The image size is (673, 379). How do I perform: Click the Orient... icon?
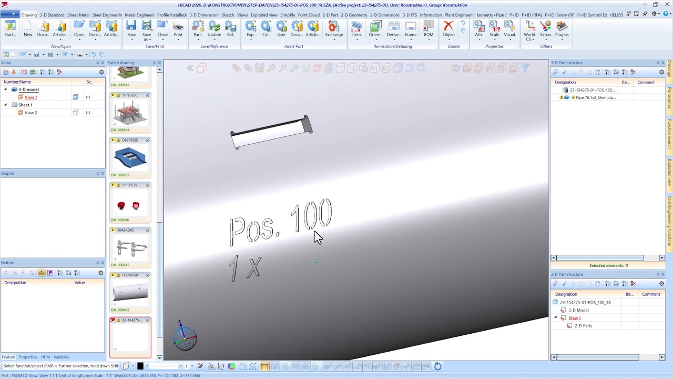coord(376,28)
